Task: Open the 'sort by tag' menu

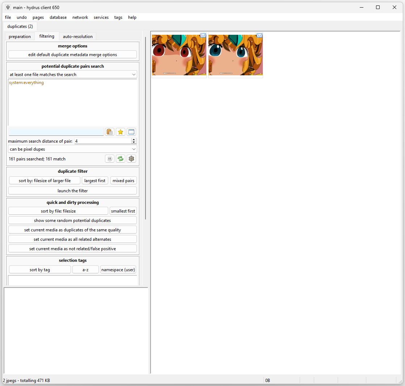Action: pos(40,270)
